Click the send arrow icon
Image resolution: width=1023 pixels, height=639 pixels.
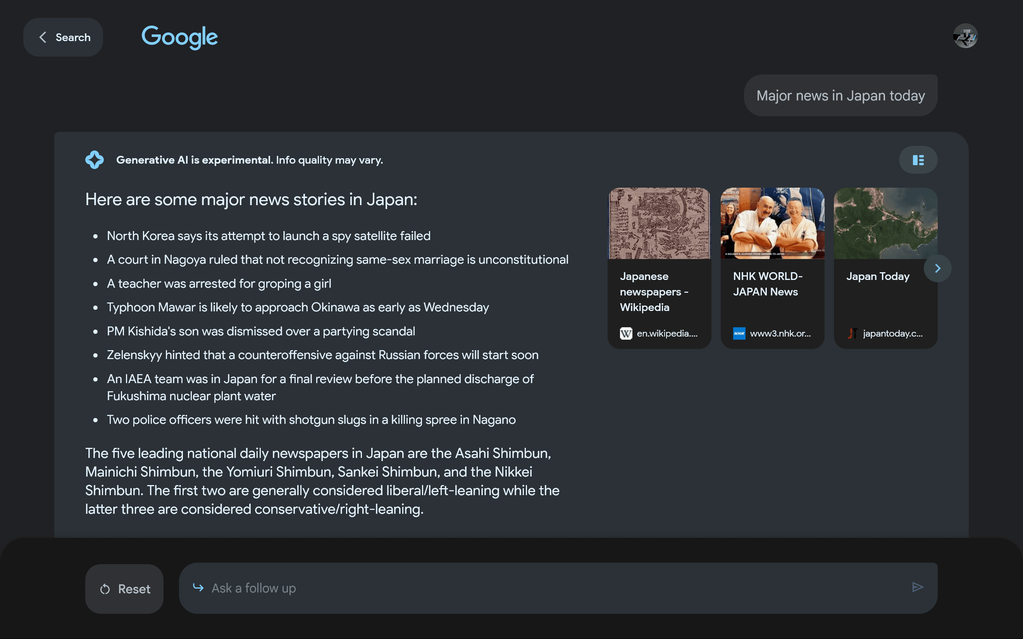917,587
